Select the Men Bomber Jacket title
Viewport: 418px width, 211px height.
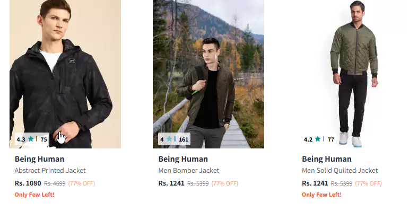pyautogui.click(x=189, y=171)
